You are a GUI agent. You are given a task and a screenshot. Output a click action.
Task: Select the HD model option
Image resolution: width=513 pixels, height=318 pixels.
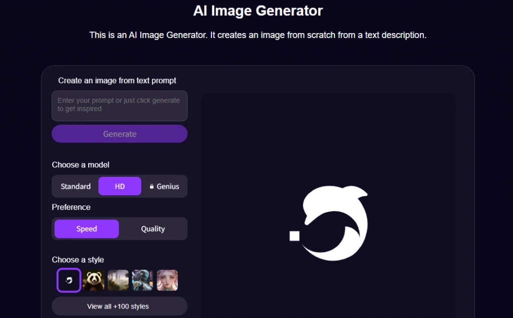coord(120,186)
